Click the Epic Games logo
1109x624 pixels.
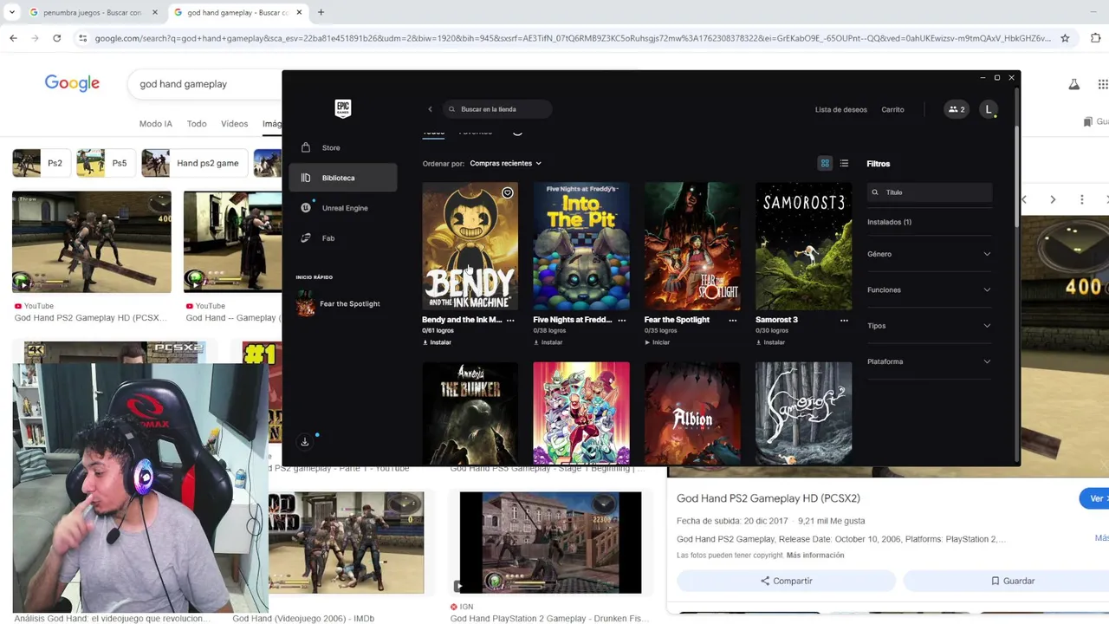point(343,108)
